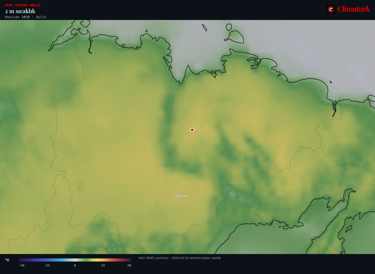Click the -50 legend tick label
The height and width of the screenshot is (274, 375).
click(21, 265)
